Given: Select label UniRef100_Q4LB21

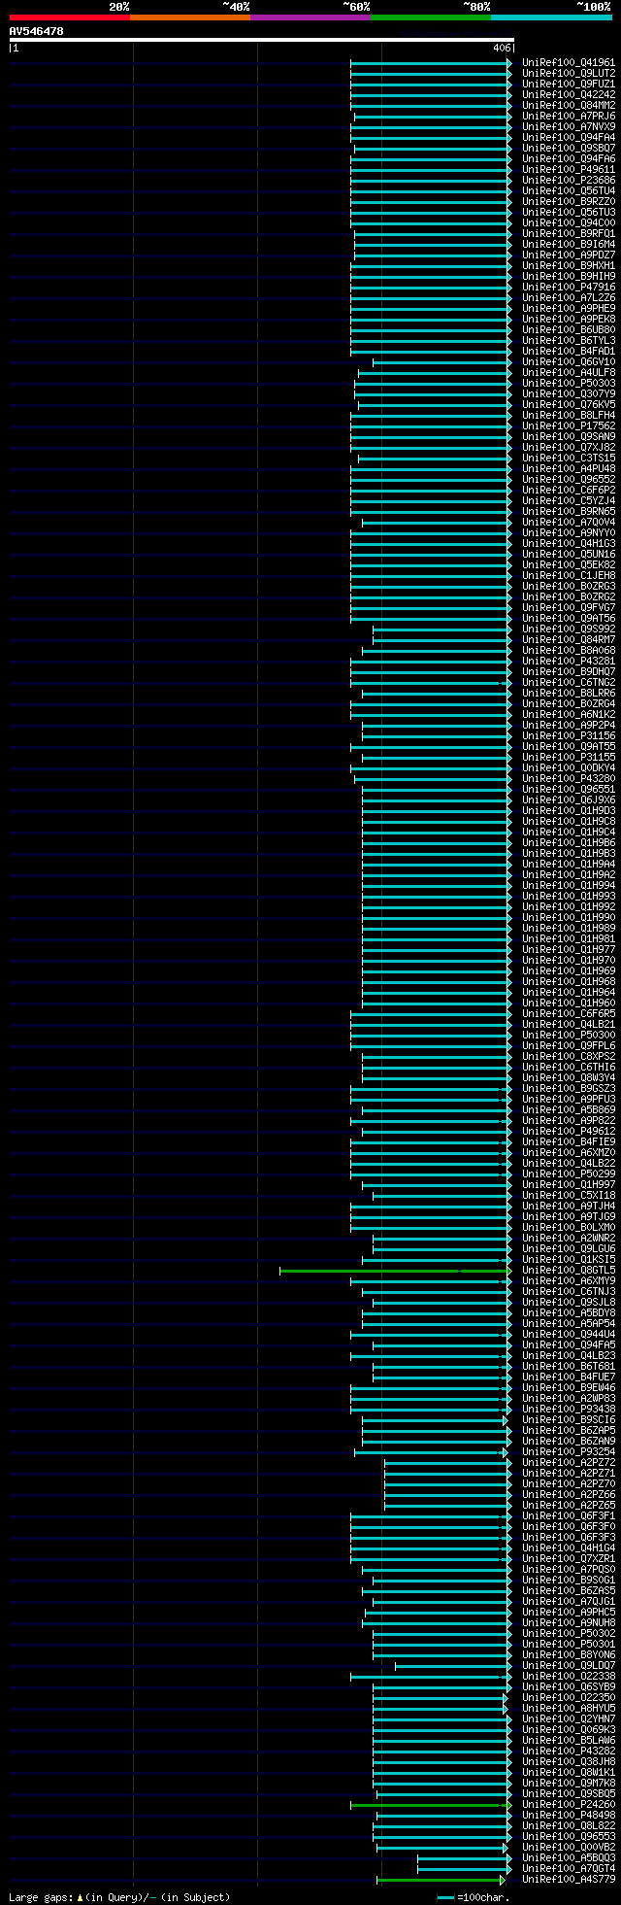Looking at the screenshot, I should click(x=569, y=1024).
